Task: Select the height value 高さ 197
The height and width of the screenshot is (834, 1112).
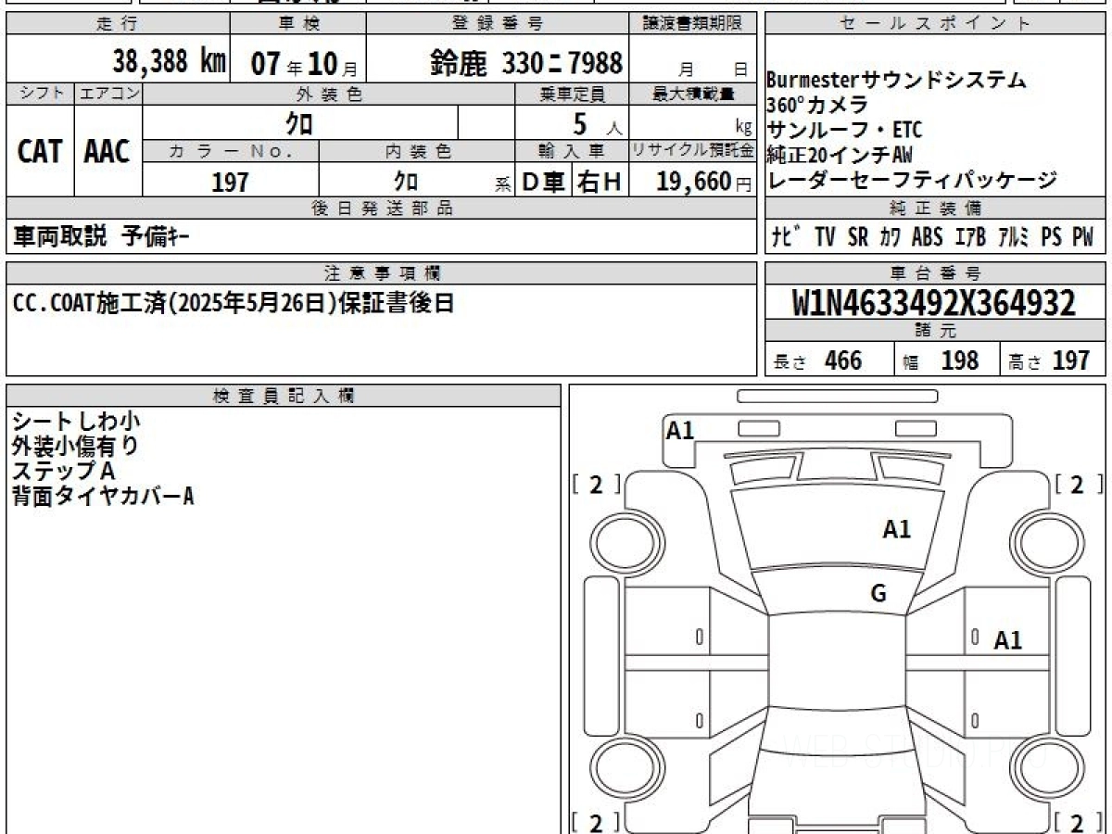Action: [1050, 360]
